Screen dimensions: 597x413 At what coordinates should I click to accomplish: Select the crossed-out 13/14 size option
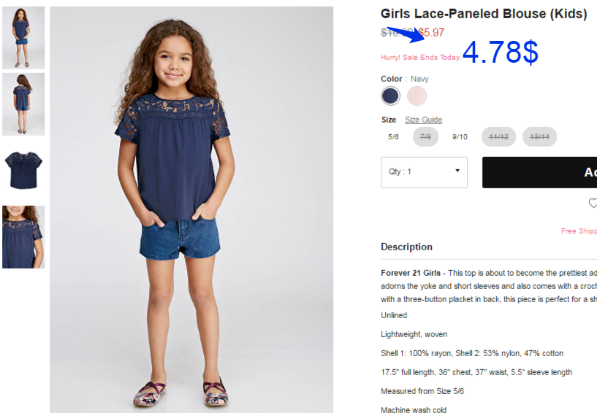(x=539, y=137)
